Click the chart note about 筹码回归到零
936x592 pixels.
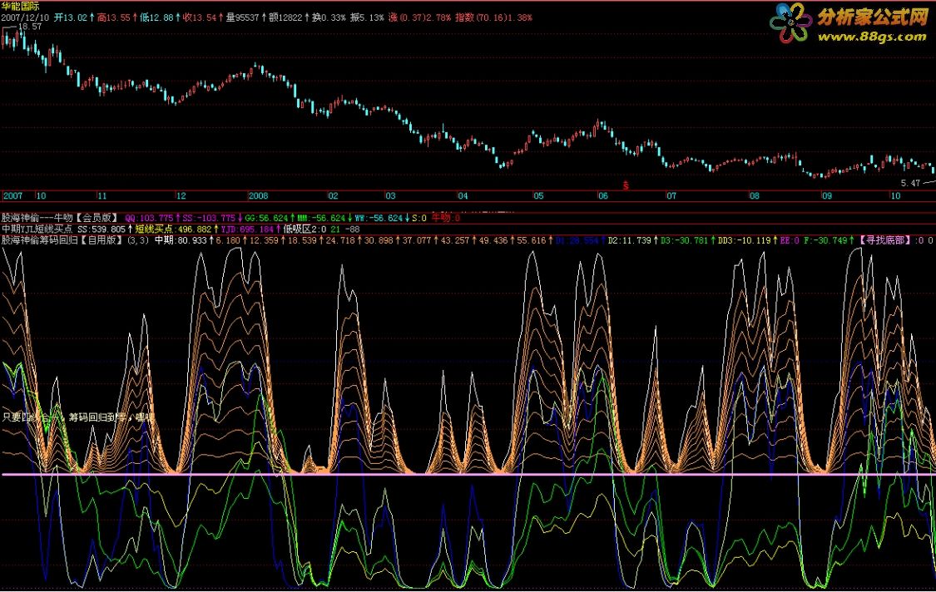click(x=77, y=417)
